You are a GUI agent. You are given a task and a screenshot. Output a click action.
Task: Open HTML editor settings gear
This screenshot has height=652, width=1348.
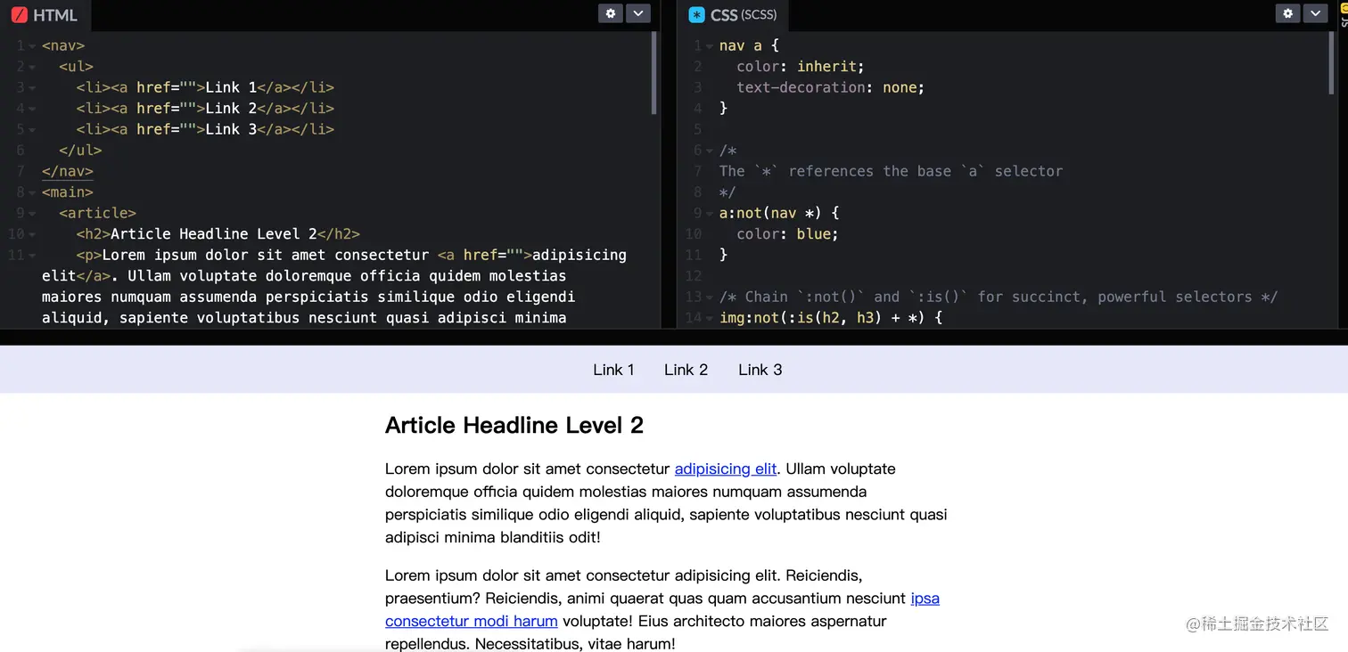pos(610,13)
